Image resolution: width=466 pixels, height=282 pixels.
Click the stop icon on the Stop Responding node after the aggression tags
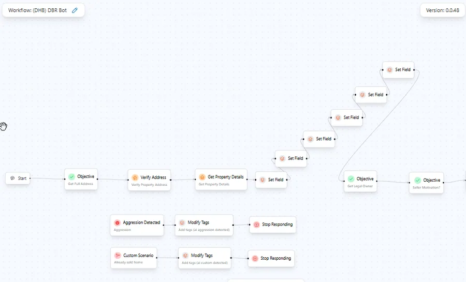coord(256,225)
